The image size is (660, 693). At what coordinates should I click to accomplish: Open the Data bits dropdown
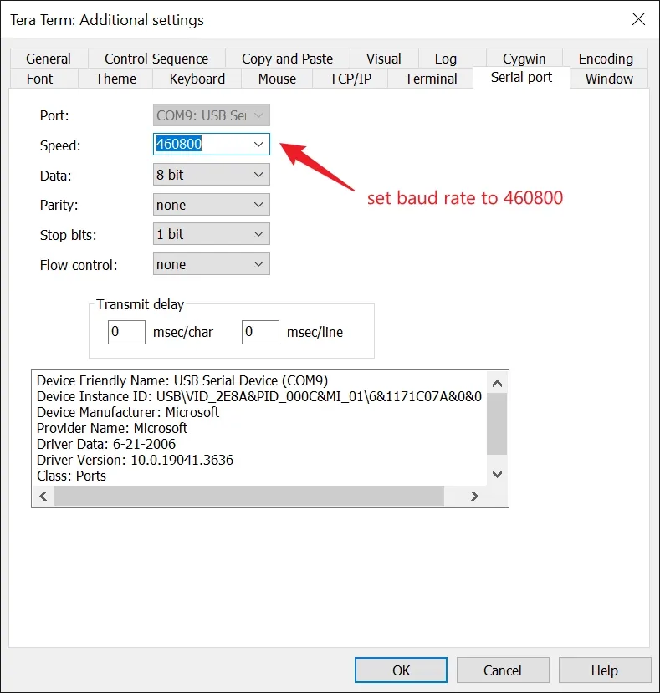point(212,175)
